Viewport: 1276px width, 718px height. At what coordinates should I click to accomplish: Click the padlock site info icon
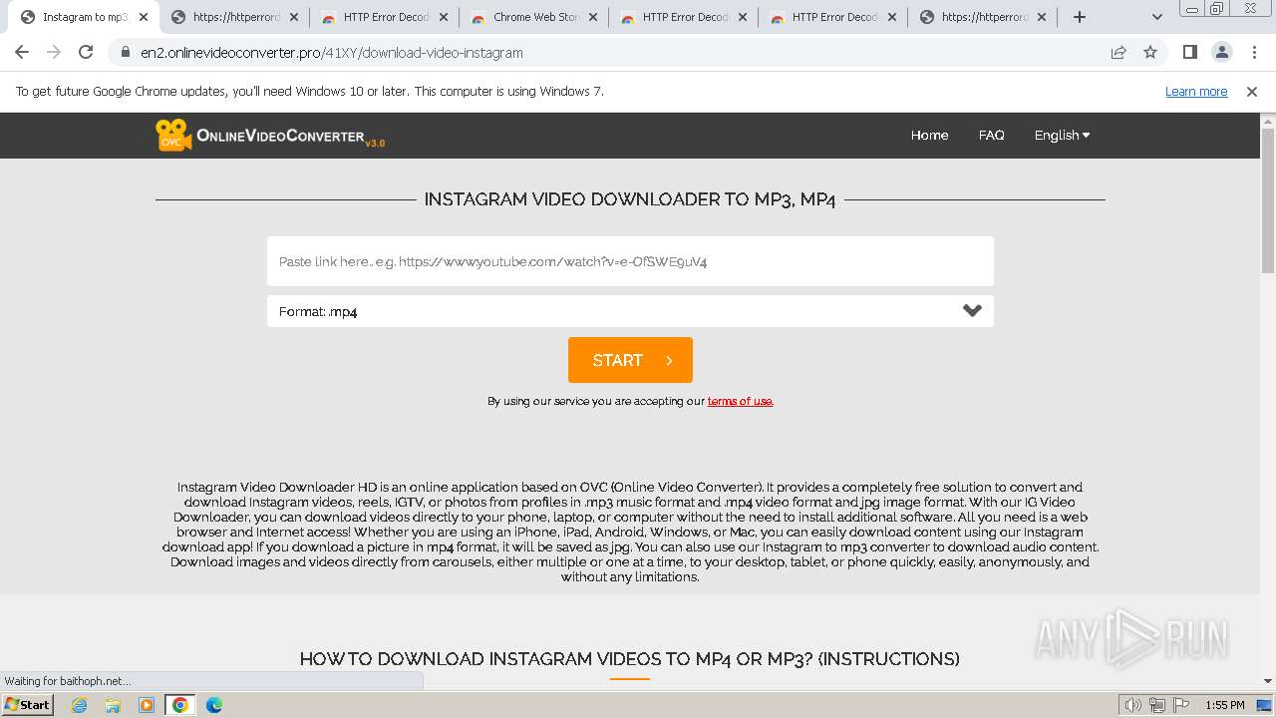tap(126, 52)
